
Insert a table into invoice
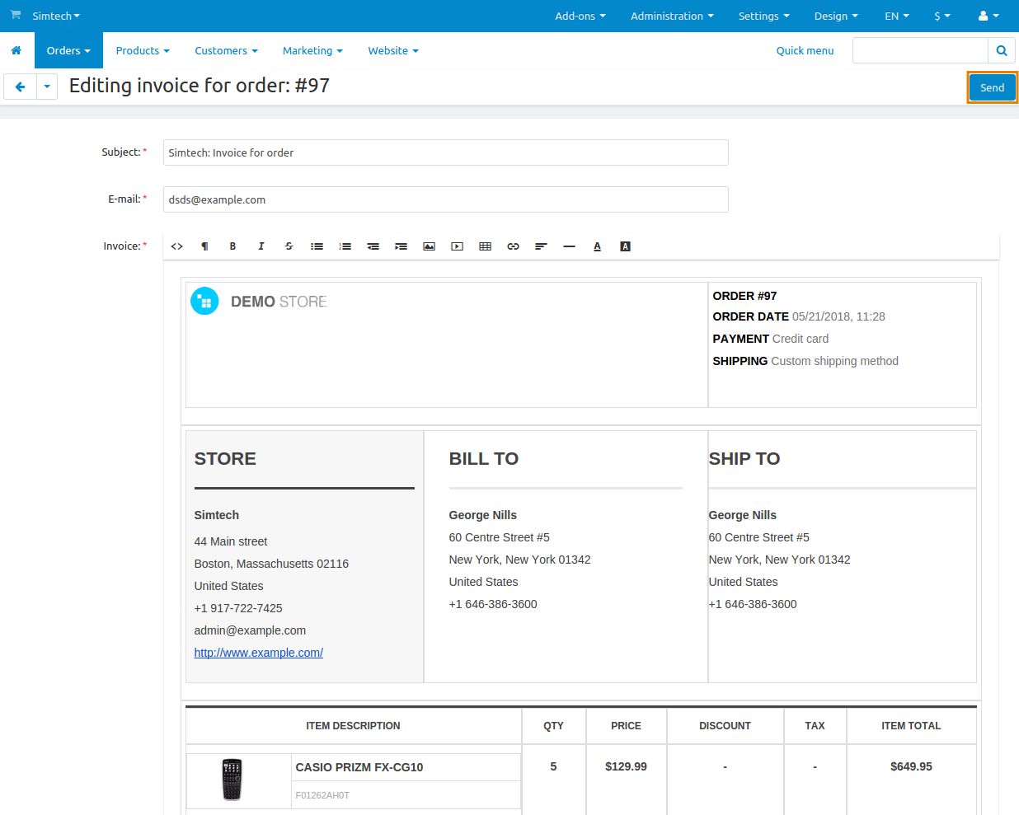pos(486,246)
